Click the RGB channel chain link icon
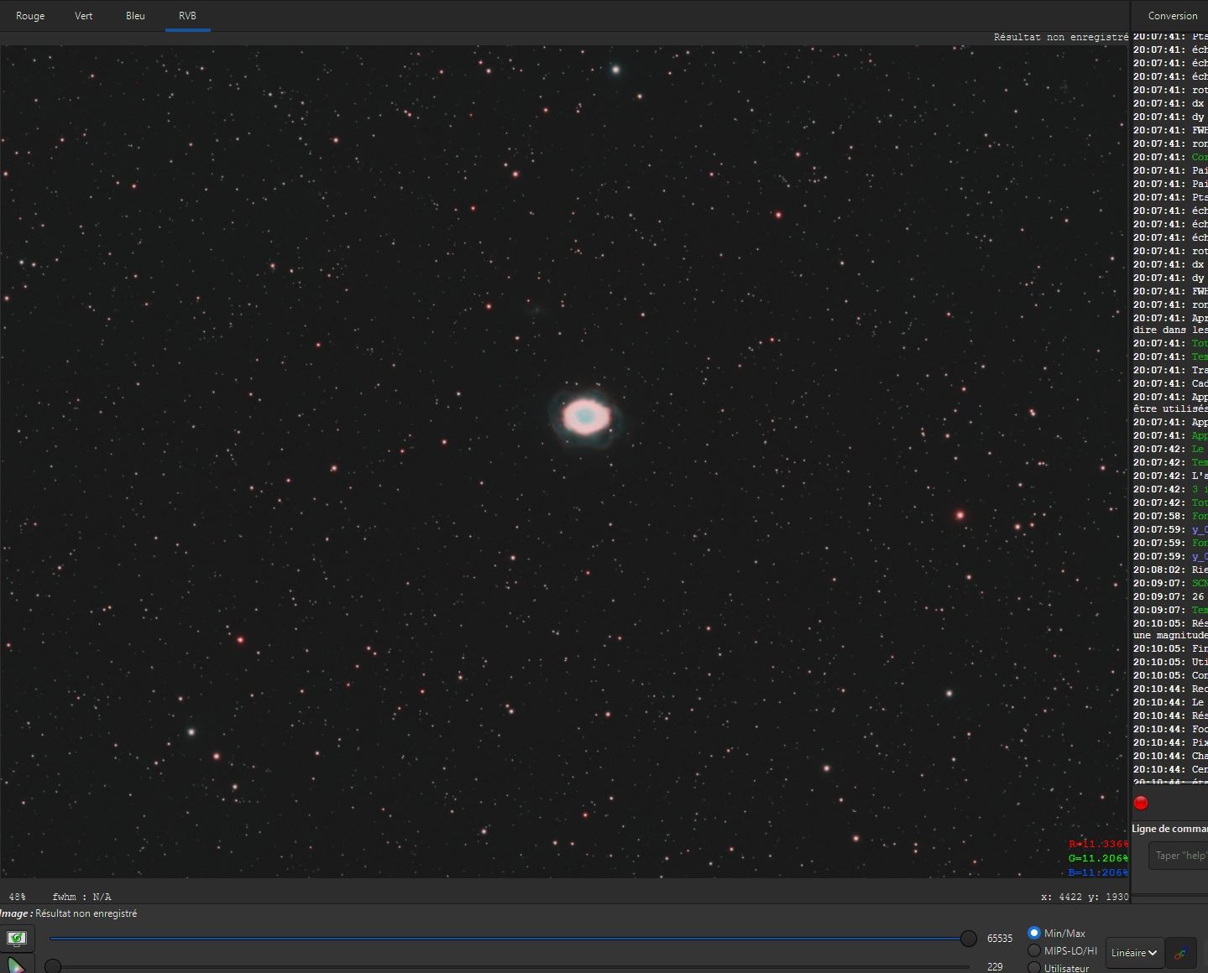Screen dimensions: 1208x973 tap(1180, 953)
